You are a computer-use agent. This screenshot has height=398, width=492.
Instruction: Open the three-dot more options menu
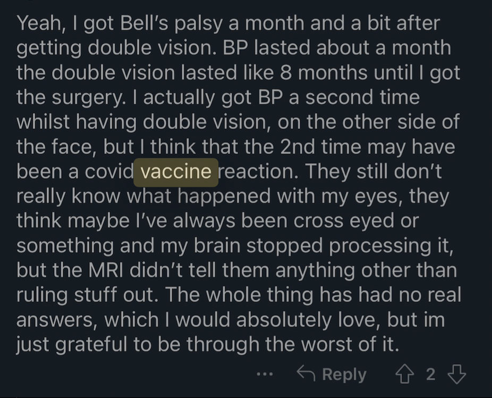coord(265,374)
